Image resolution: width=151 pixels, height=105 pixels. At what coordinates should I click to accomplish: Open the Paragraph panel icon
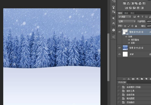(114, 19)
